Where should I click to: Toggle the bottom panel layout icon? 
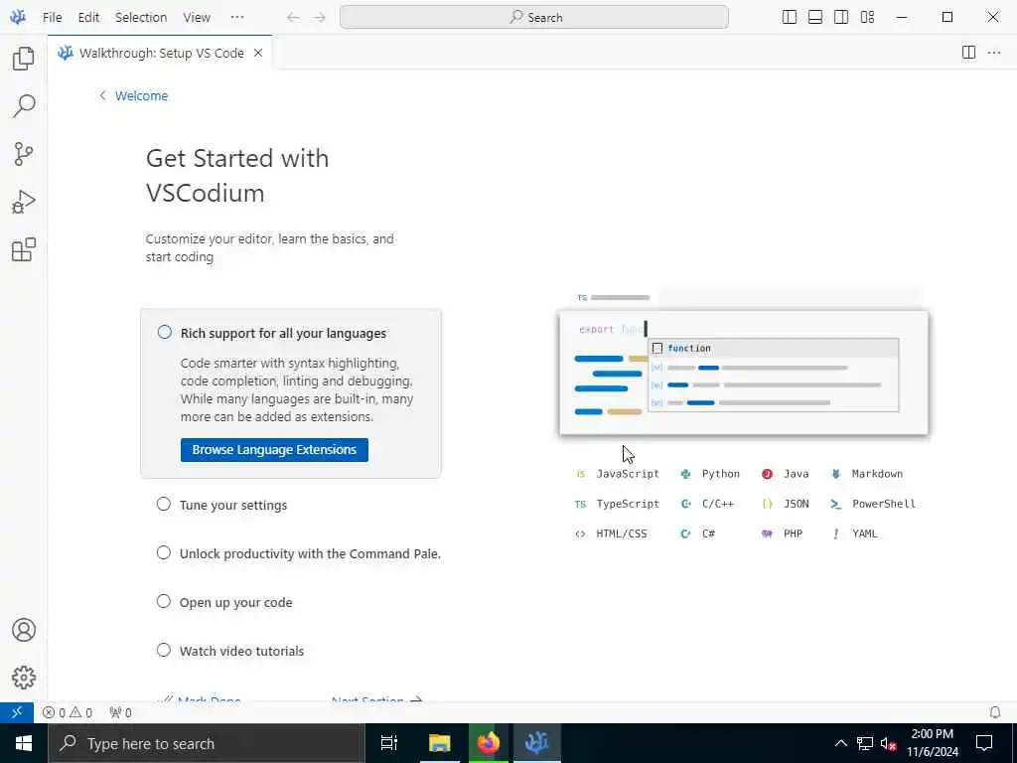pos(815,18)
